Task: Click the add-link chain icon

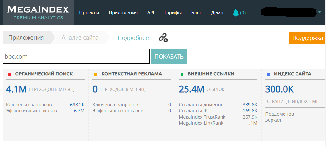Action: (x=163, y=38)
